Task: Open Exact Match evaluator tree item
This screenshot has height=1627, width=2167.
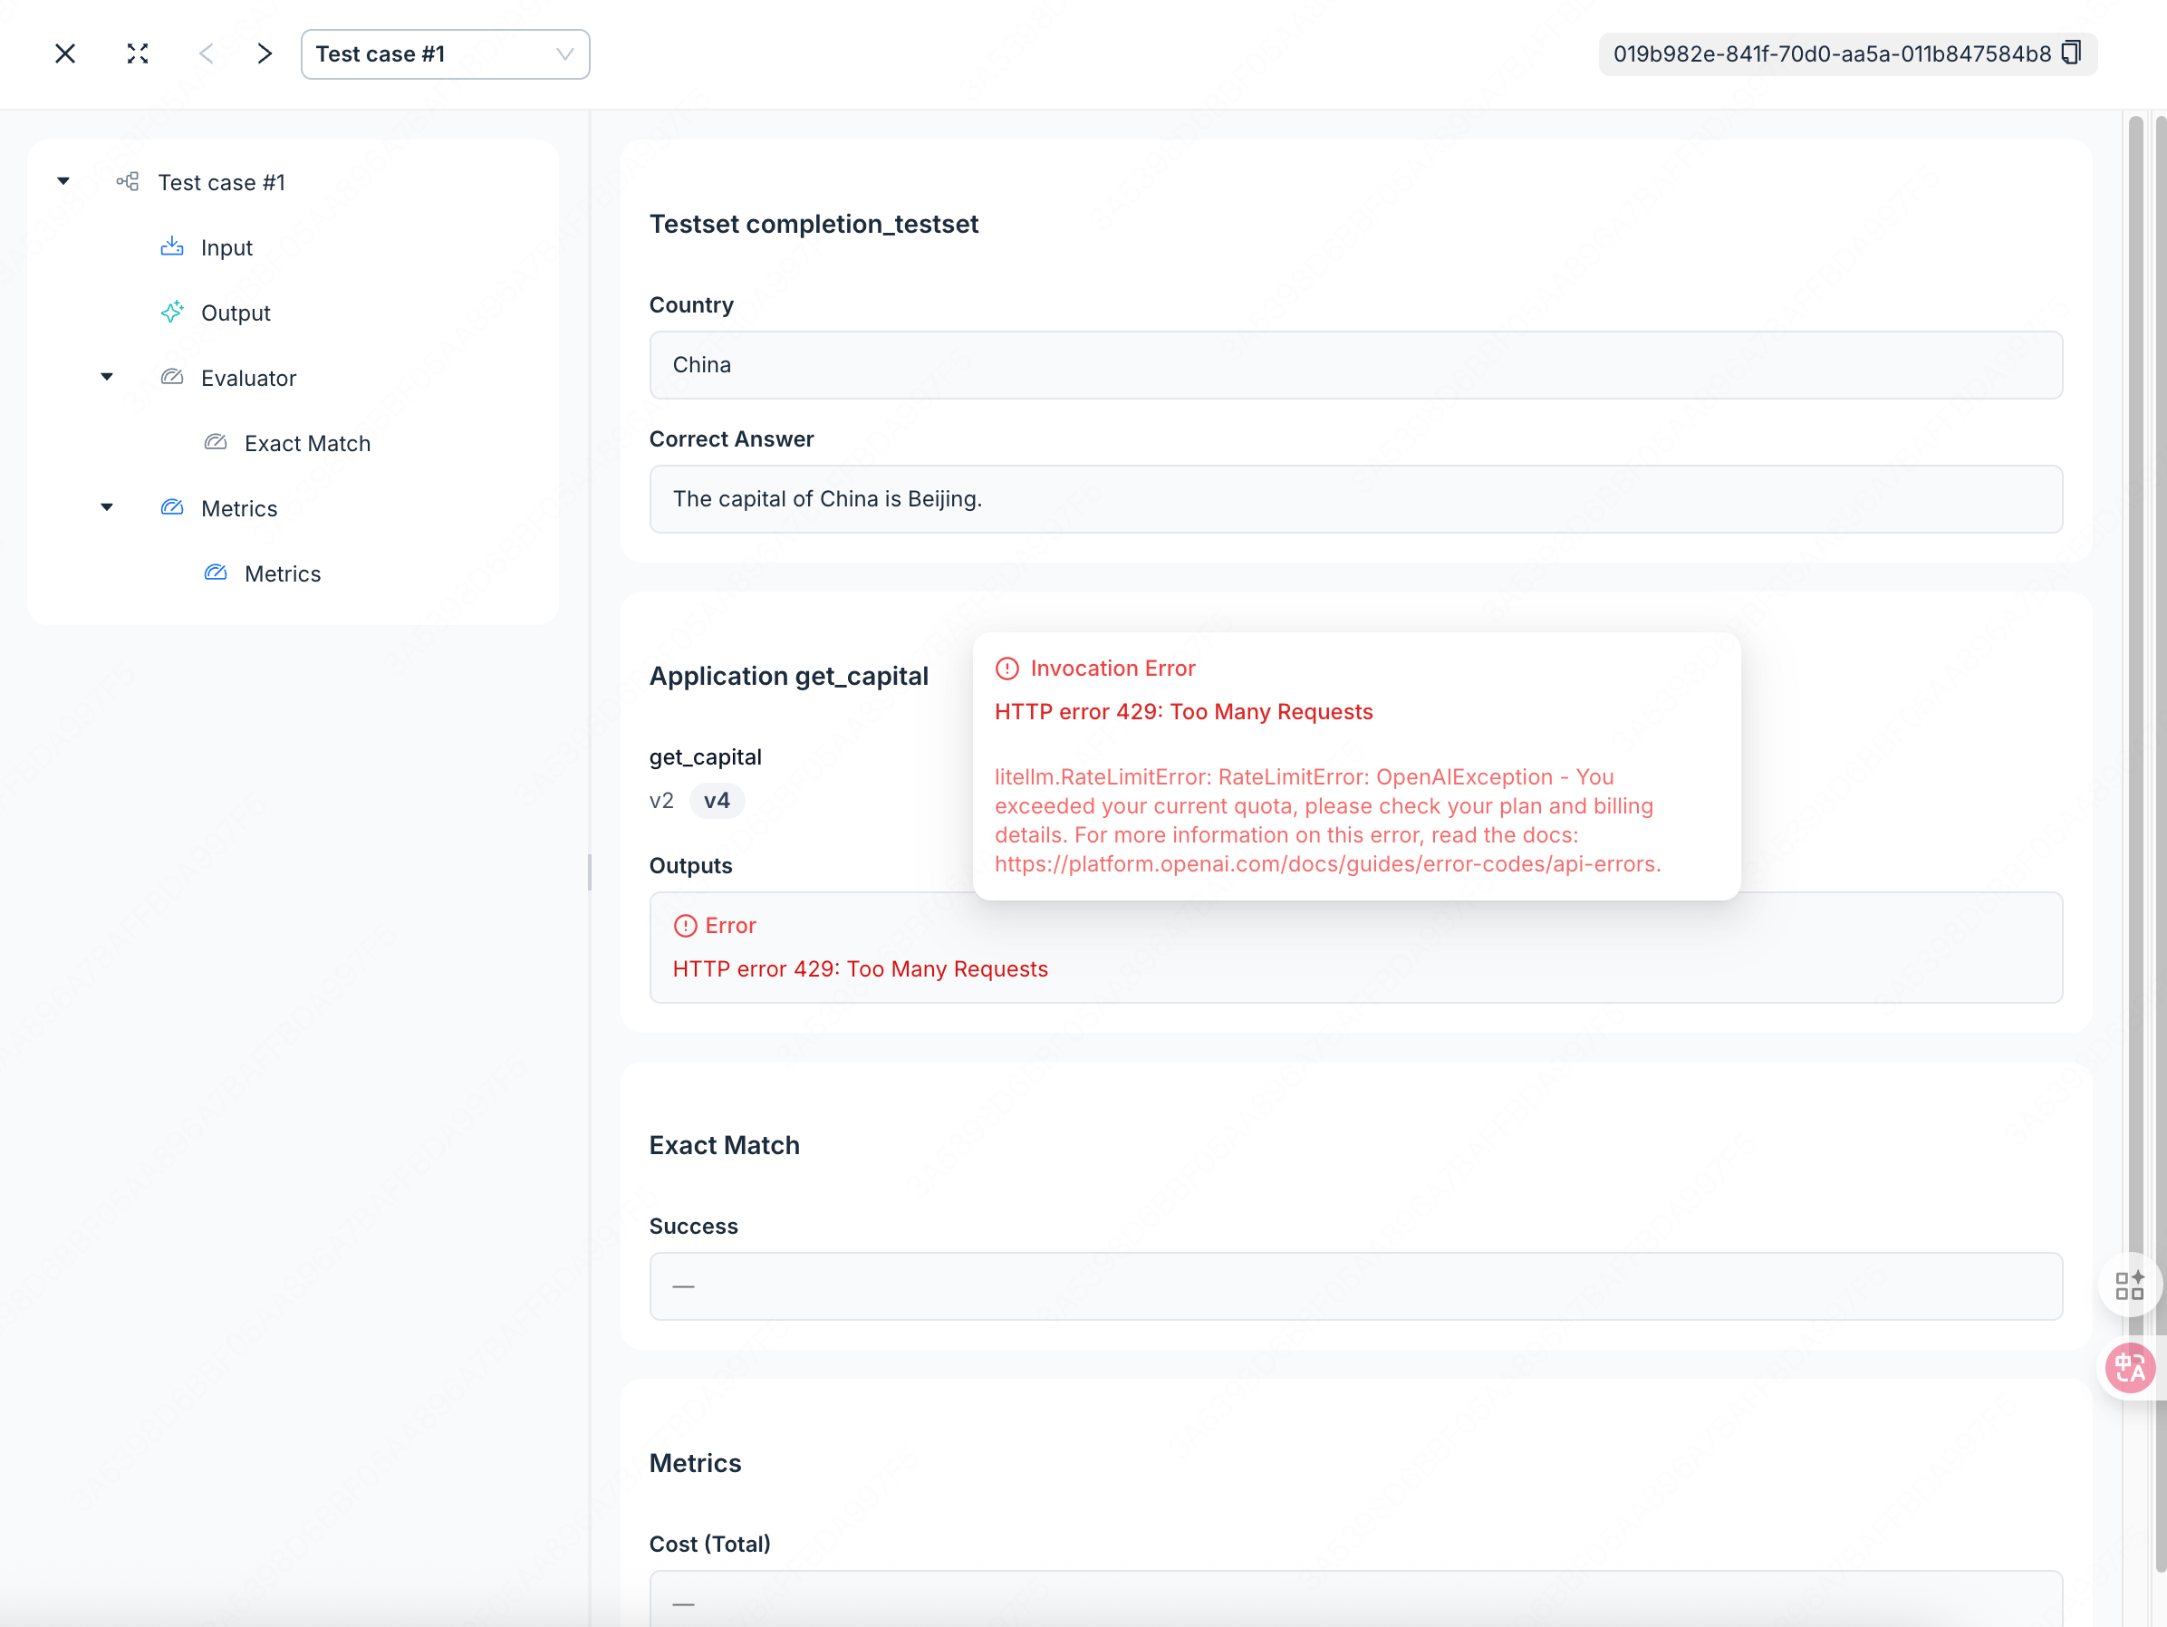Action: pyautogui.click(x=306, y=444)
